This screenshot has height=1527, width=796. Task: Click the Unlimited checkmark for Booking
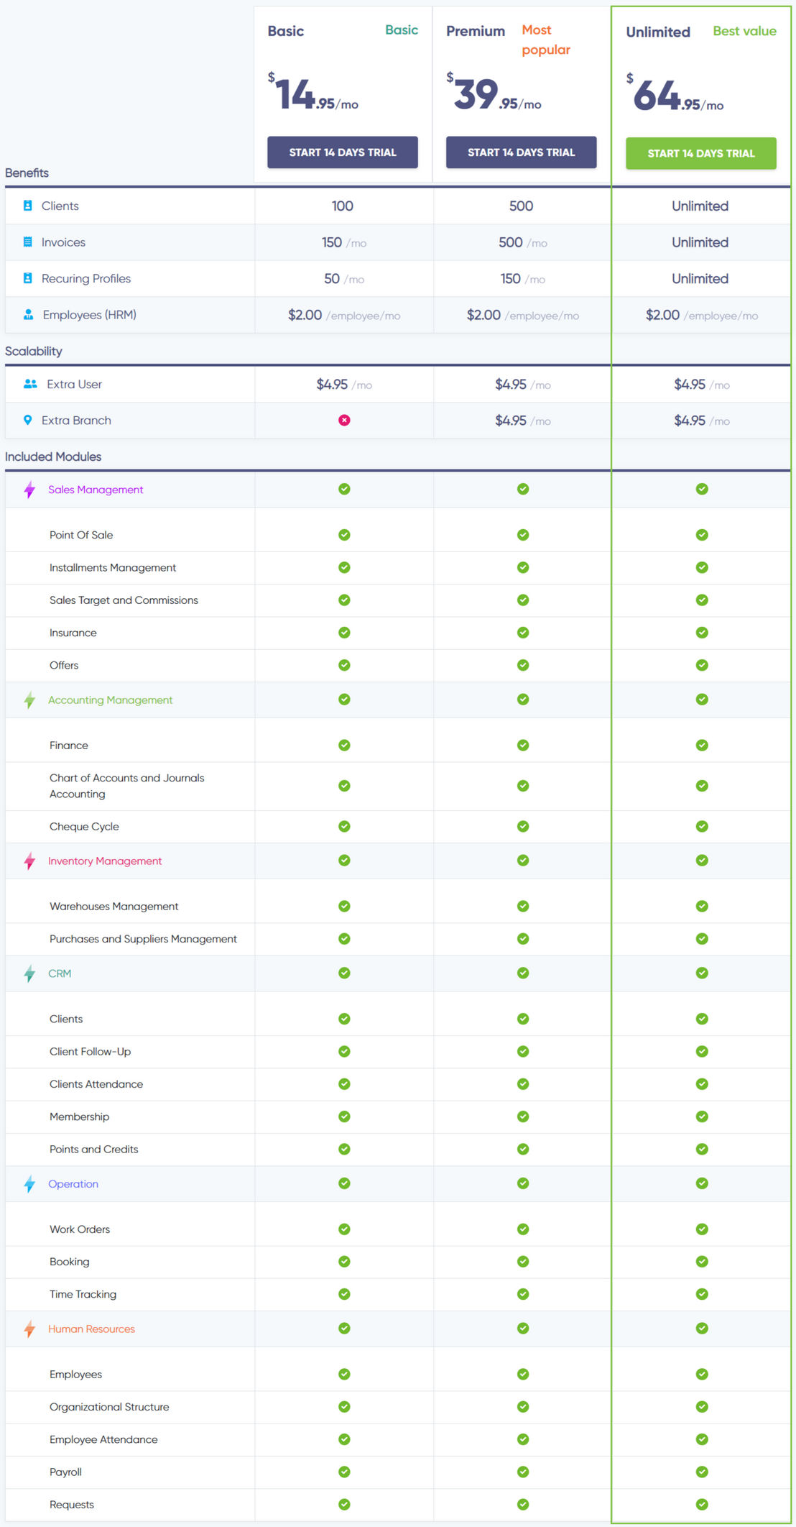pyautogui.click(x=702, y=1262)
